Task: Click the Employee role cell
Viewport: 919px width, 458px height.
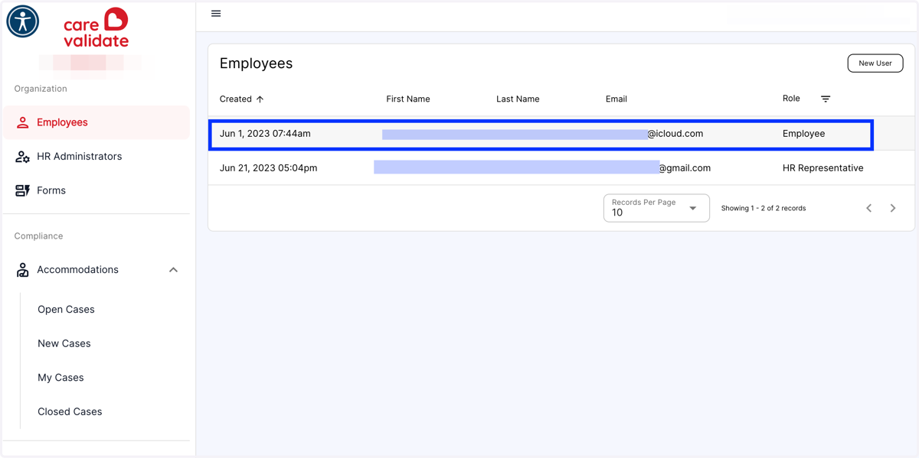Action: pos(804,134)
